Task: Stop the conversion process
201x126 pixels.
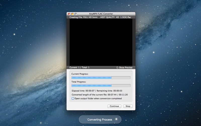Action: pos(128,106)
